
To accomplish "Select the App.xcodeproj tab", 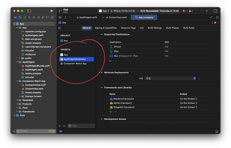I will 144,17.
